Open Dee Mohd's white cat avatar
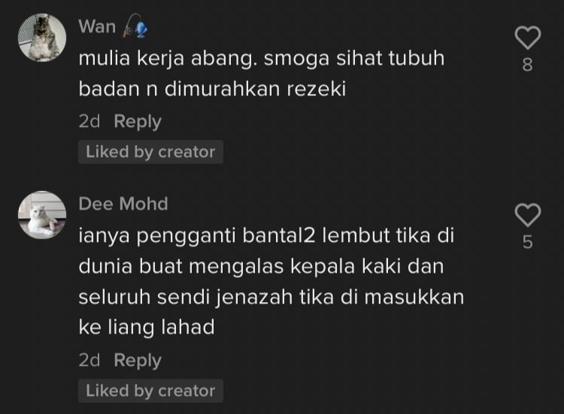The height and width of the screenshot is (414, 564). (x=42, y=215)
